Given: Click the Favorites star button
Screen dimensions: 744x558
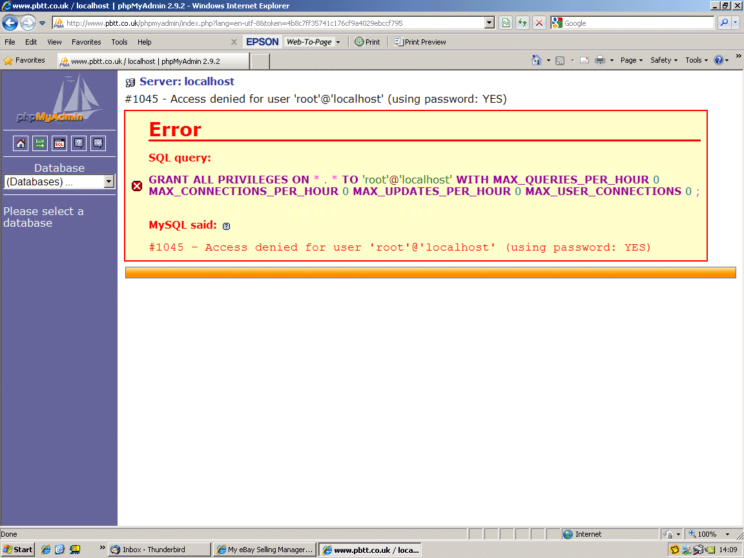Looking at the screenshot, I should click(24, 60).
